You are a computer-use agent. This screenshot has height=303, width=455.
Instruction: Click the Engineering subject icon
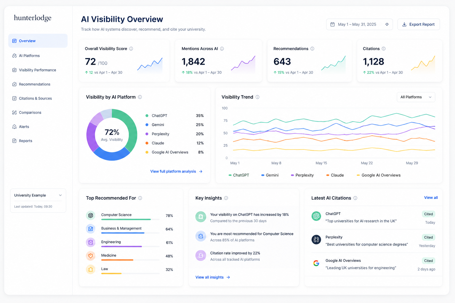coord(91,242)
